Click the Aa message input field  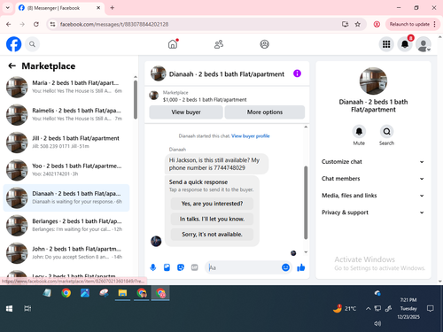(x=243, y=267)
